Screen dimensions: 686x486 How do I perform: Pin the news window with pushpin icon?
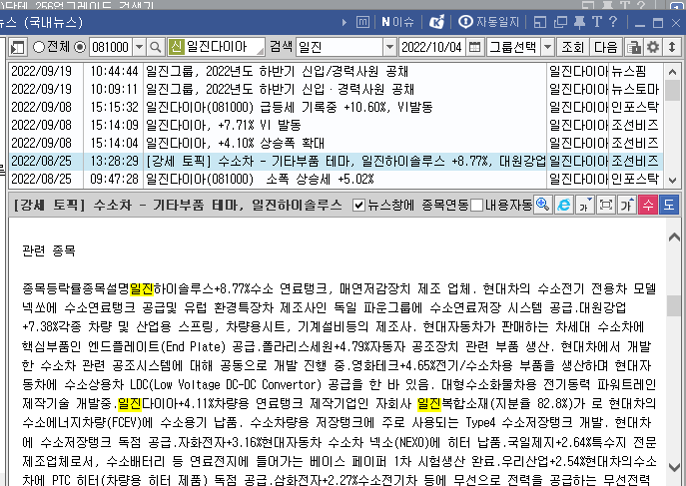click(x=580, y=22)
